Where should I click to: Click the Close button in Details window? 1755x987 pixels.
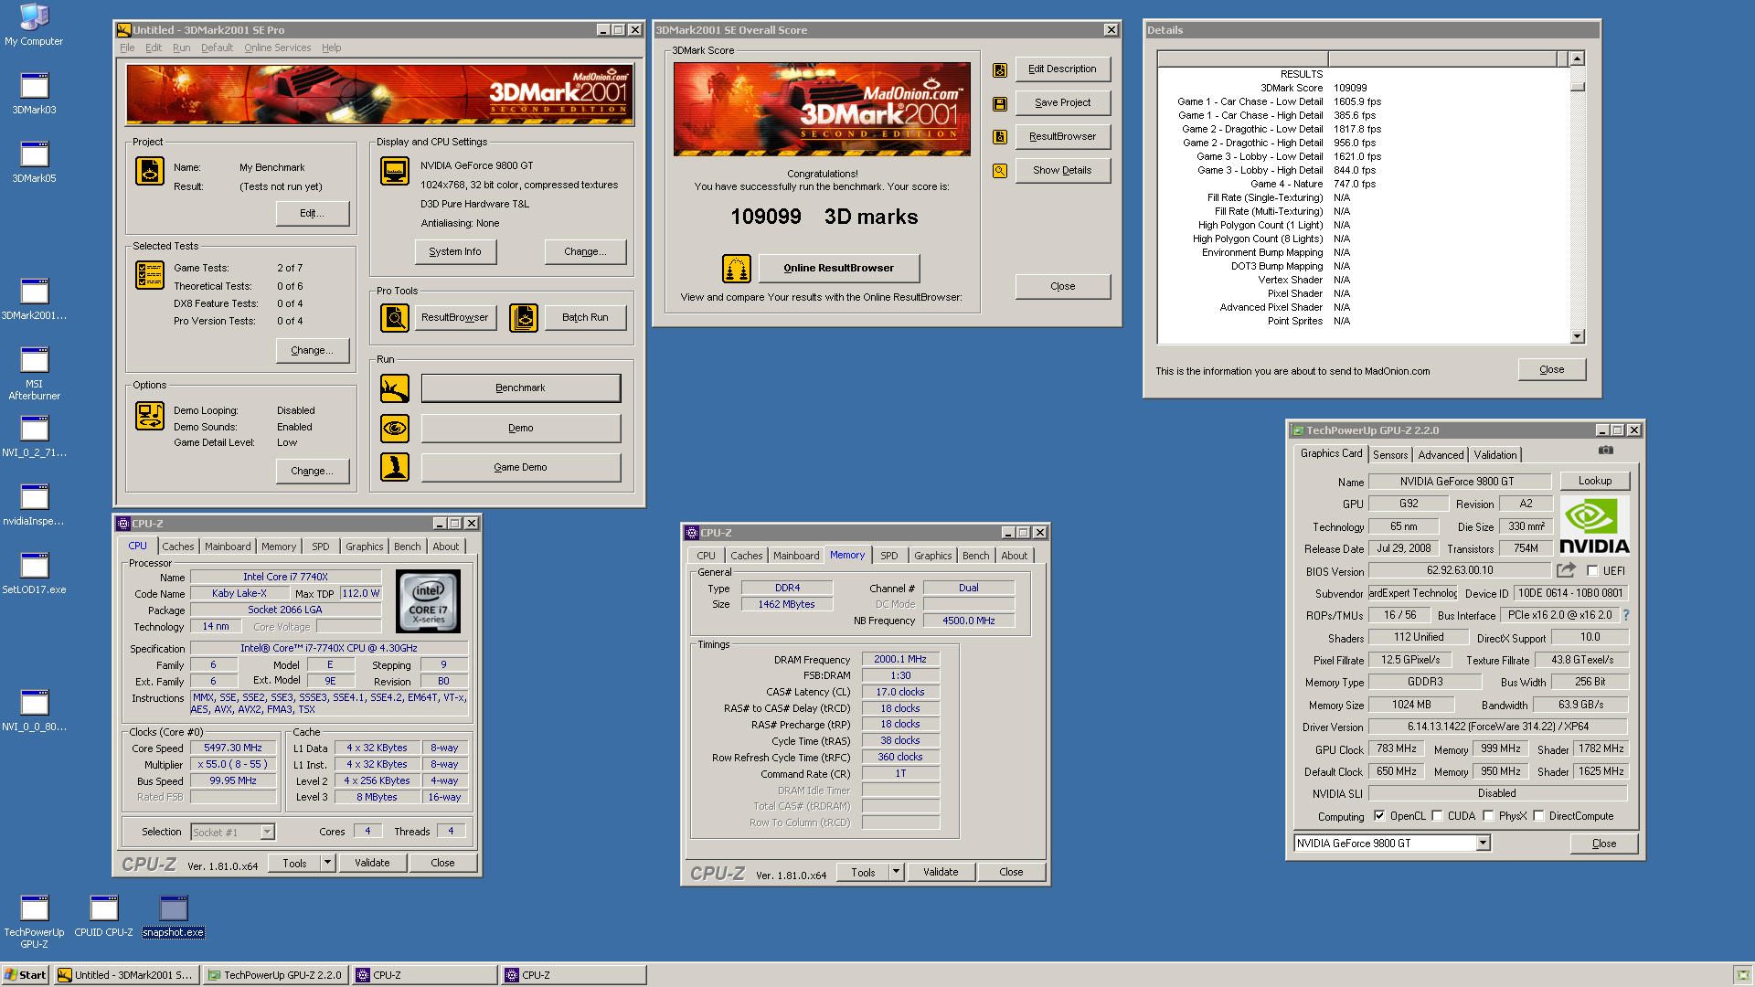1551,369
